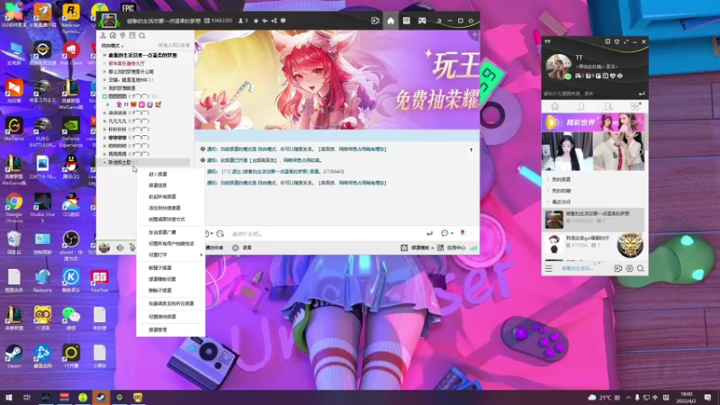Viewport: 720px width, 405px height.
Task: Open the location pin icon above the channel tree
Action: (122, 35)
